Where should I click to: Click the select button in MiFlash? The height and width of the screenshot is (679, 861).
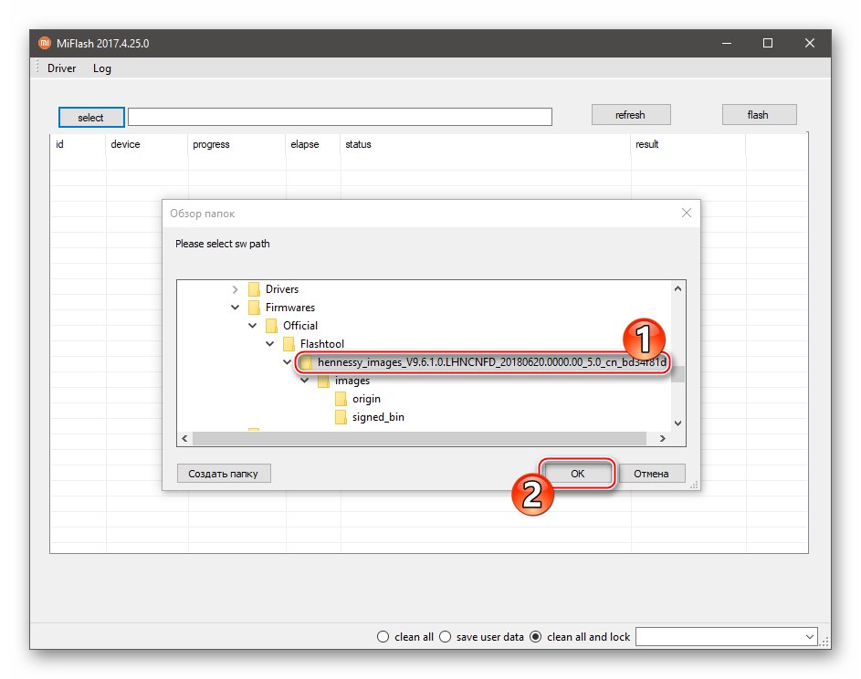(91, 117)
